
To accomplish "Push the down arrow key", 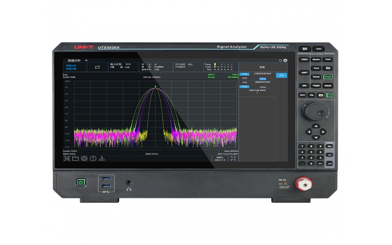I will (316, 137).
